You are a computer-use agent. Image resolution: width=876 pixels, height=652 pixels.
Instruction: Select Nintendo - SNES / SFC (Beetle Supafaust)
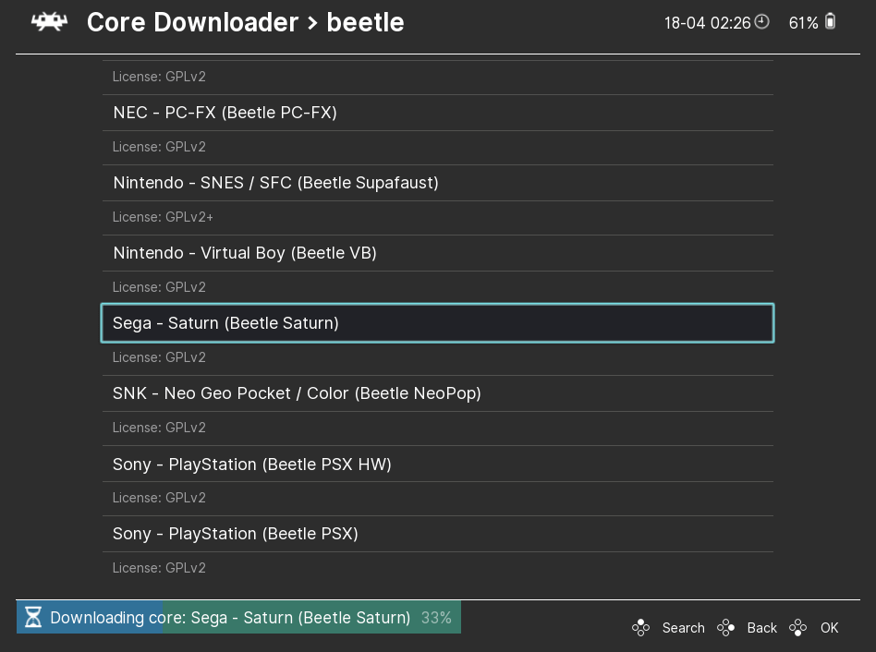pos(438,183)
